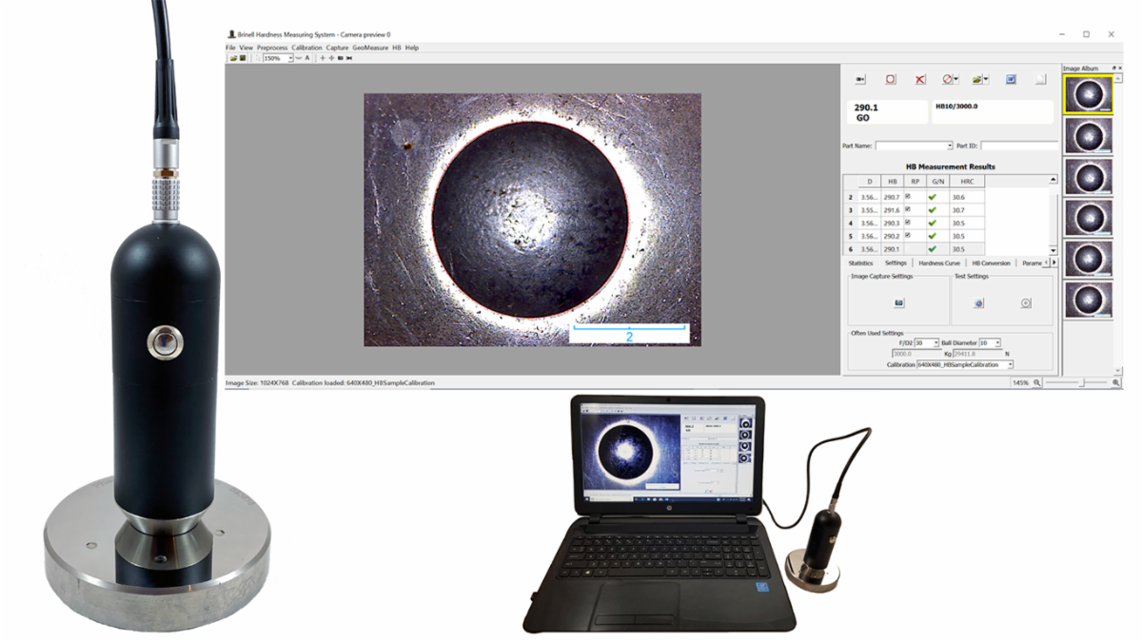Select the second thumbnail in Image Album
Viewport: 1142px width, 642px height.
tap(1088, 135)
